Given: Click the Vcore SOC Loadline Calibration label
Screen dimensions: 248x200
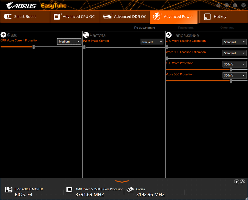Looking at the screenshot, I should [186, 52].
